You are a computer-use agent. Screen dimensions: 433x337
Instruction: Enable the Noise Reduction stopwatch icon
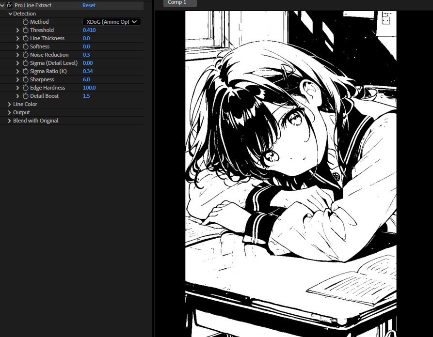pos(26,55)
